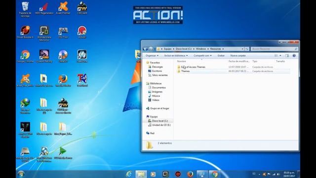Viewport: 316px width, 178px height.
Task: Switch to the File Explorer taskbar button
Action: click(x=141, y=174)
